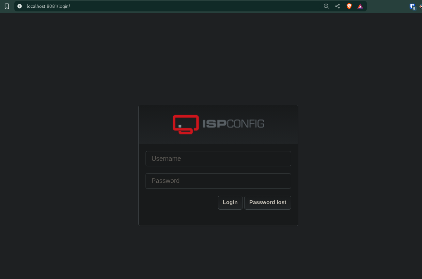Focus the Username field
The image size is (422, 279).
[218, 159]
